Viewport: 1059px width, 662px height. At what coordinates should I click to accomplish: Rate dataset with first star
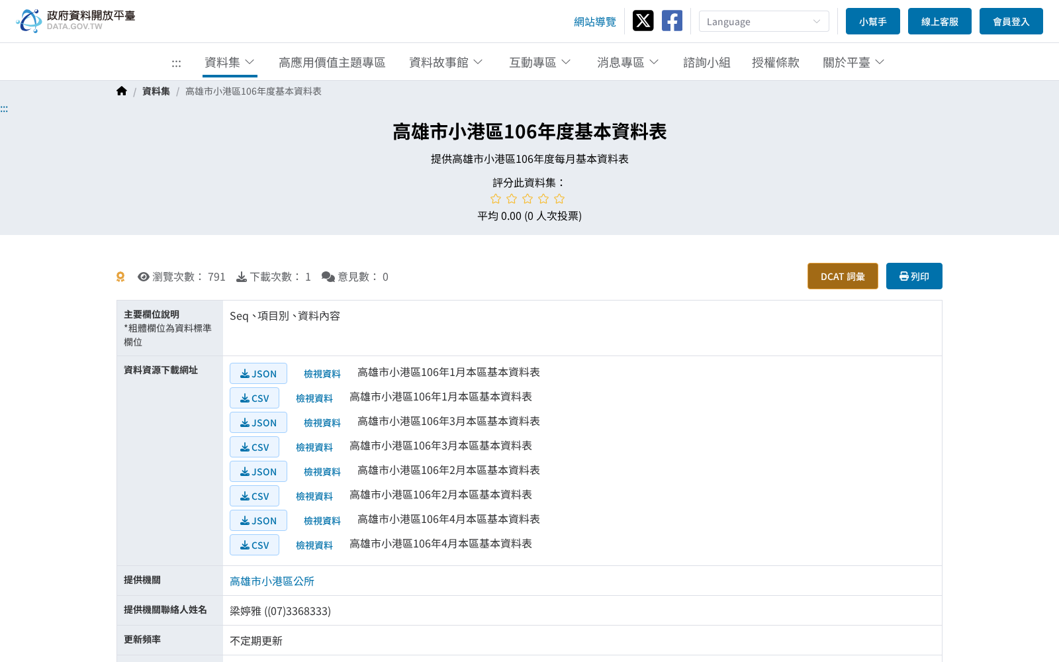496,199
